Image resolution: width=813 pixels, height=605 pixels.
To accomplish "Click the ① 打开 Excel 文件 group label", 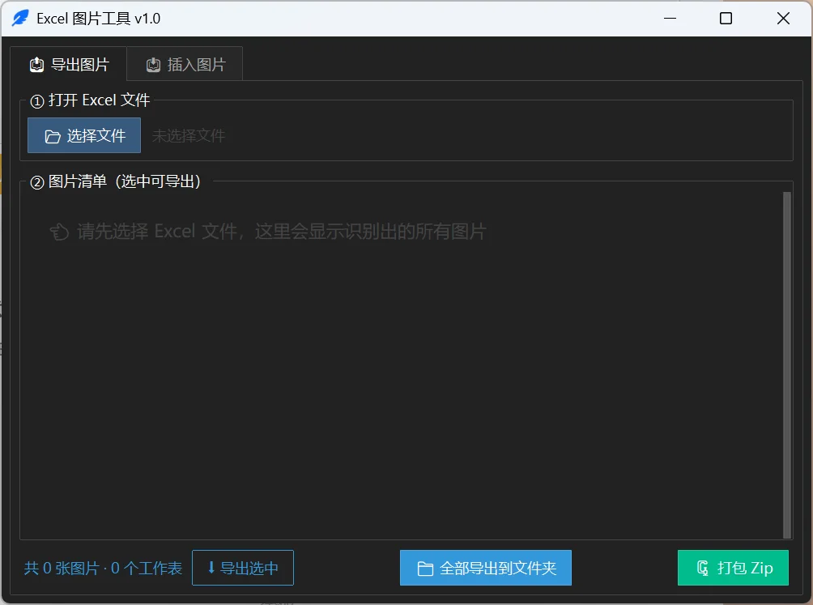I will coord(90,100).
